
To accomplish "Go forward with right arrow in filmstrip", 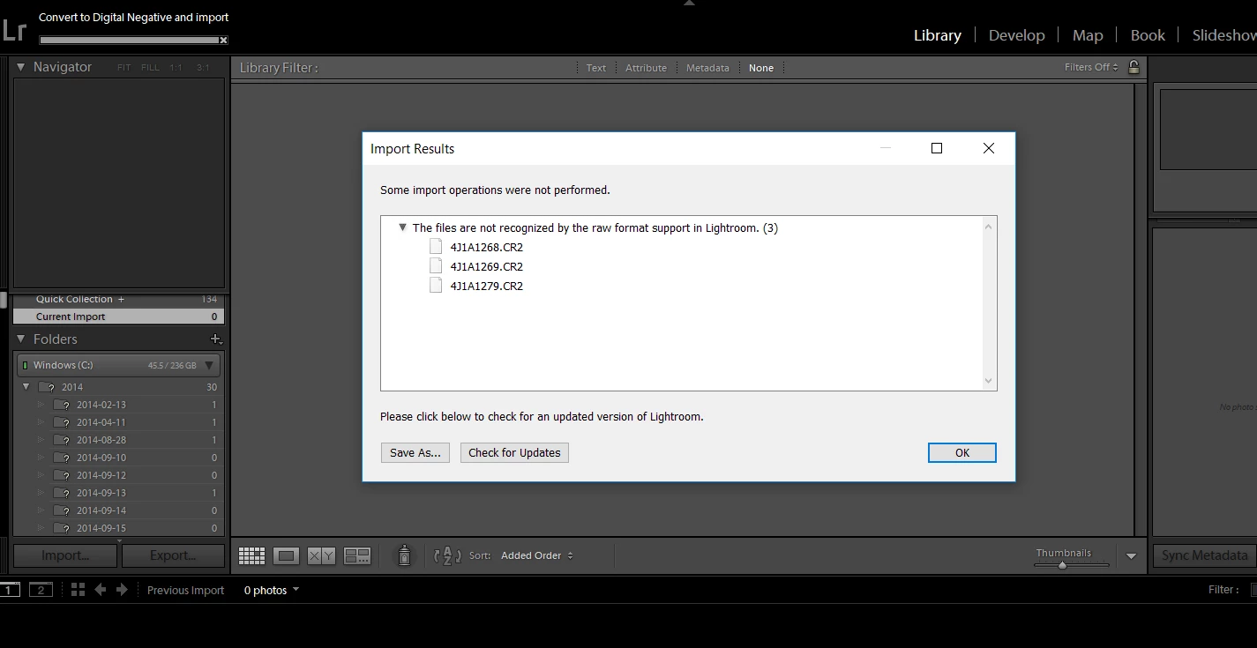I will [x=122, y=590].
